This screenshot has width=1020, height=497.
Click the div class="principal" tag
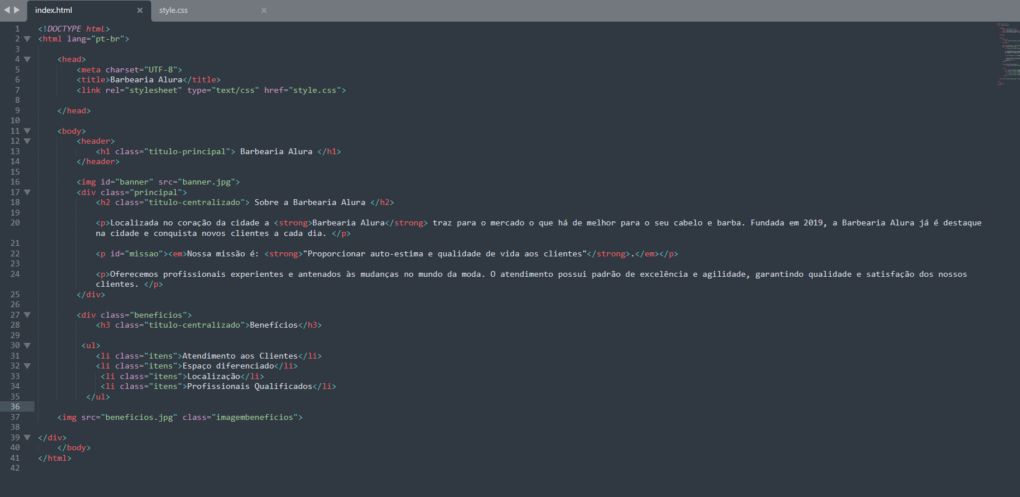click(x=132, y=192)
